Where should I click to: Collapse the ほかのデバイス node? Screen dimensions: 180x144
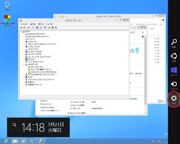(24, 64)
